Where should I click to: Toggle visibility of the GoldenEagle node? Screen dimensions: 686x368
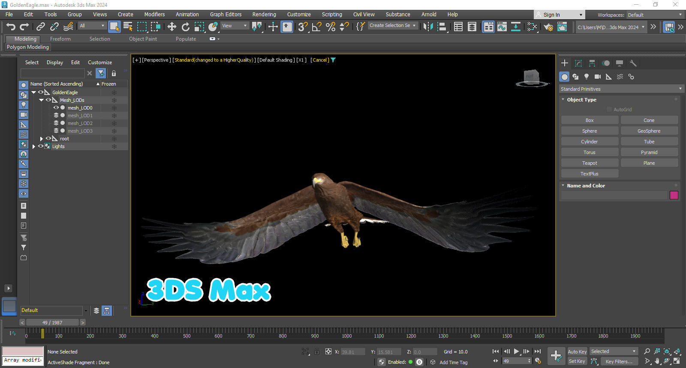(x=41, y=92)
